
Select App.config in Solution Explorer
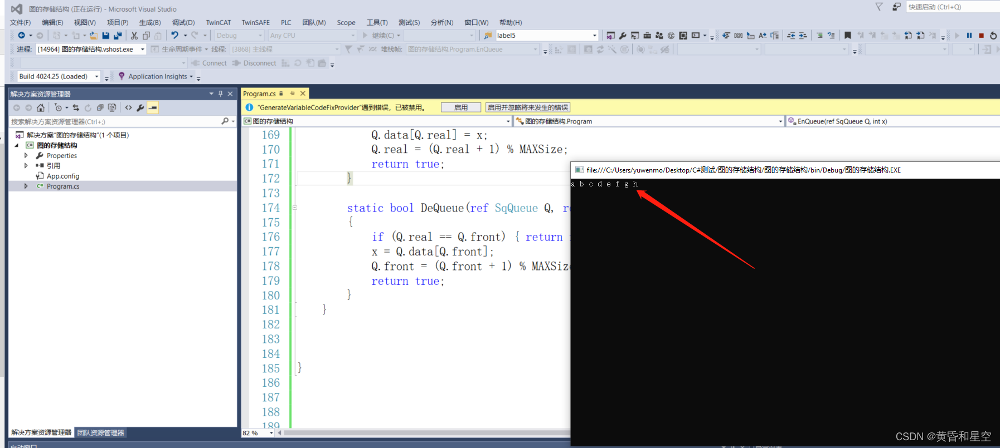tap(63, 176)
